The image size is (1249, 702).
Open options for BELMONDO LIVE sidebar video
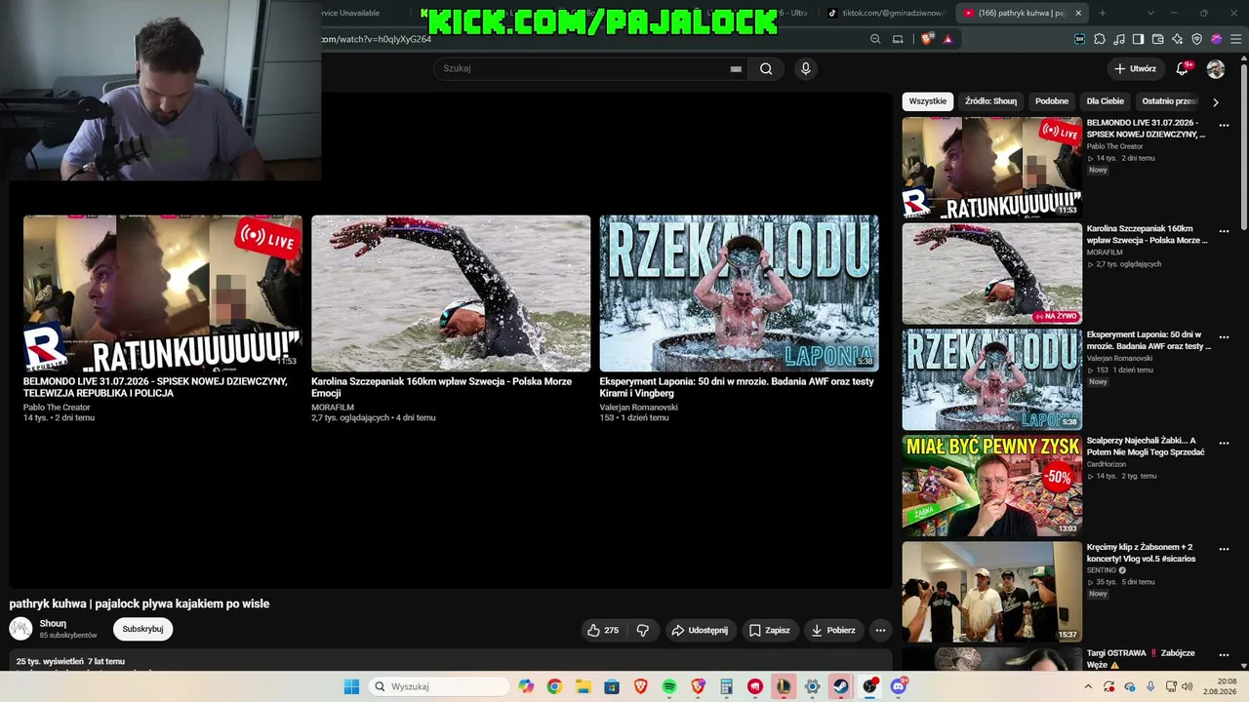pos(1224,125)
